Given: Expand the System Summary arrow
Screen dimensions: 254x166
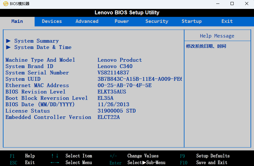Looking at the screenshot, I should click(9, 41).
